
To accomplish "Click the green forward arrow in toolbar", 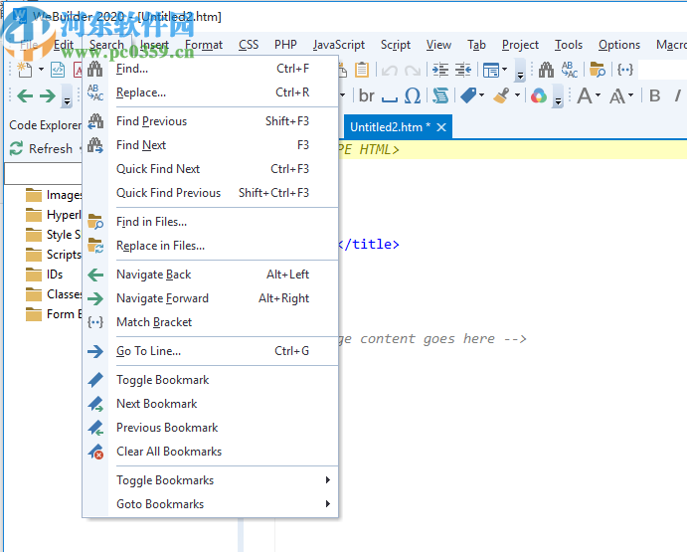I will pos(48,95).
